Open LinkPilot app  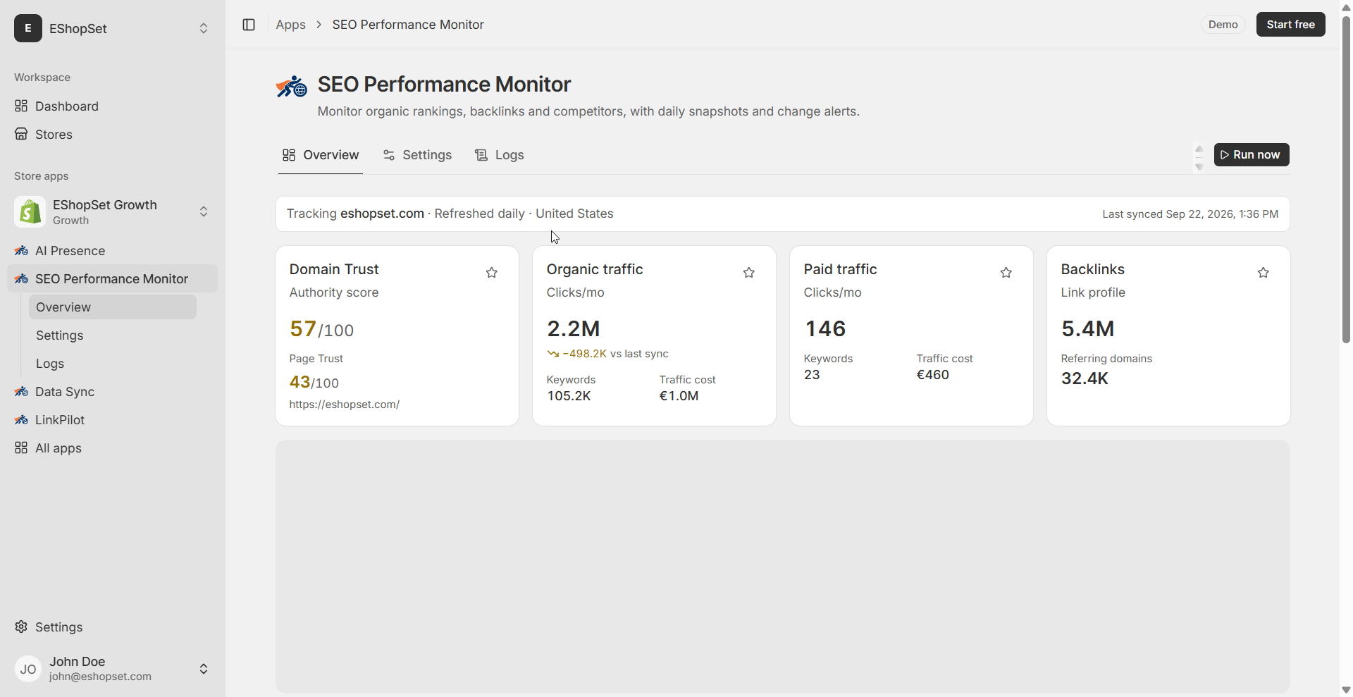click(x=113, y=420)
